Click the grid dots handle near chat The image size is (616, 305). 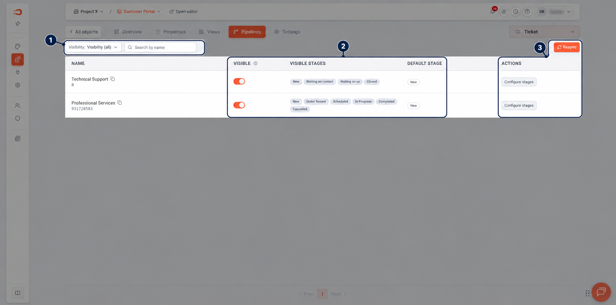point(587,293)
